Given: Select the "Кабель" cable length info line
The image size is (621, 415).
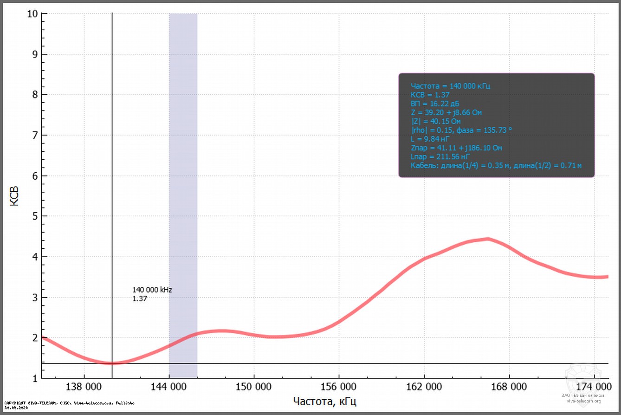Looking at the screenshot, I should tap(496, 165).
